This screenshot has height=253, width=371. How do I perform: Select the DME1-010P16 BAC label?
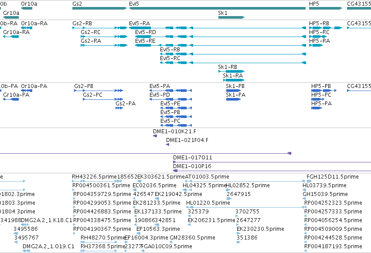(x=192, y=166)
